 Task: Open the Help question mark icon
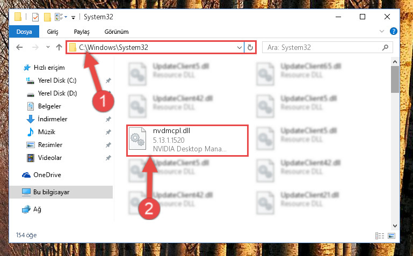pyautogui.click(x=393, y=31)
